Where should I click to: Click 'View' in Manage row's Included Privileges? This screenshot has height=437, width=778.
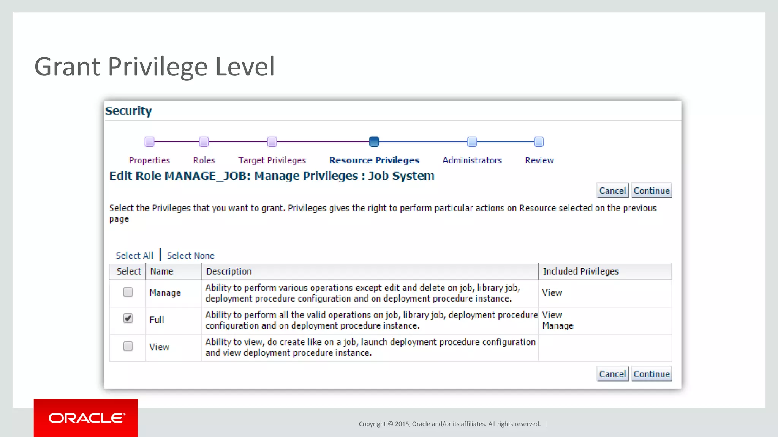(x=552, y=293)
